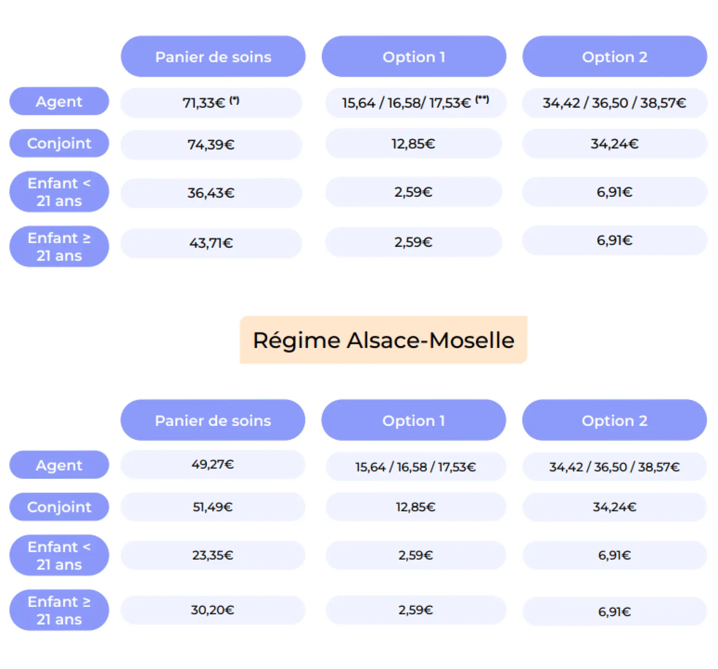Select the top Option 1 header

tap(414, 57)
